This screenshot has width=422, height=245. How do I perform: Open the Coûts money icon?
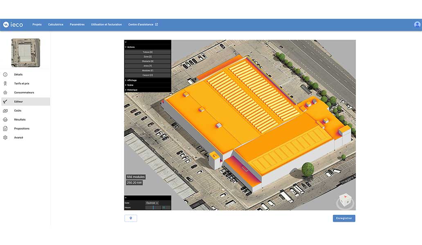(x=5, y=111)
